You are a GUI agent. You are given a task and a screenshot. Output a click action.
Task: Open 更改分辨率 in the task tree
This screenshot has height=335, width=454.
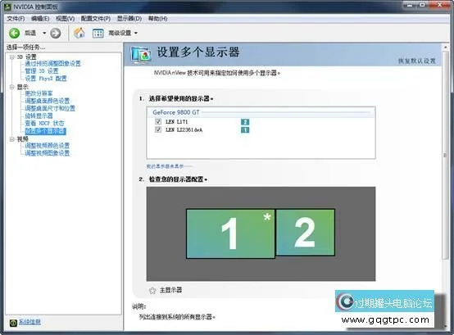point(39,93)
